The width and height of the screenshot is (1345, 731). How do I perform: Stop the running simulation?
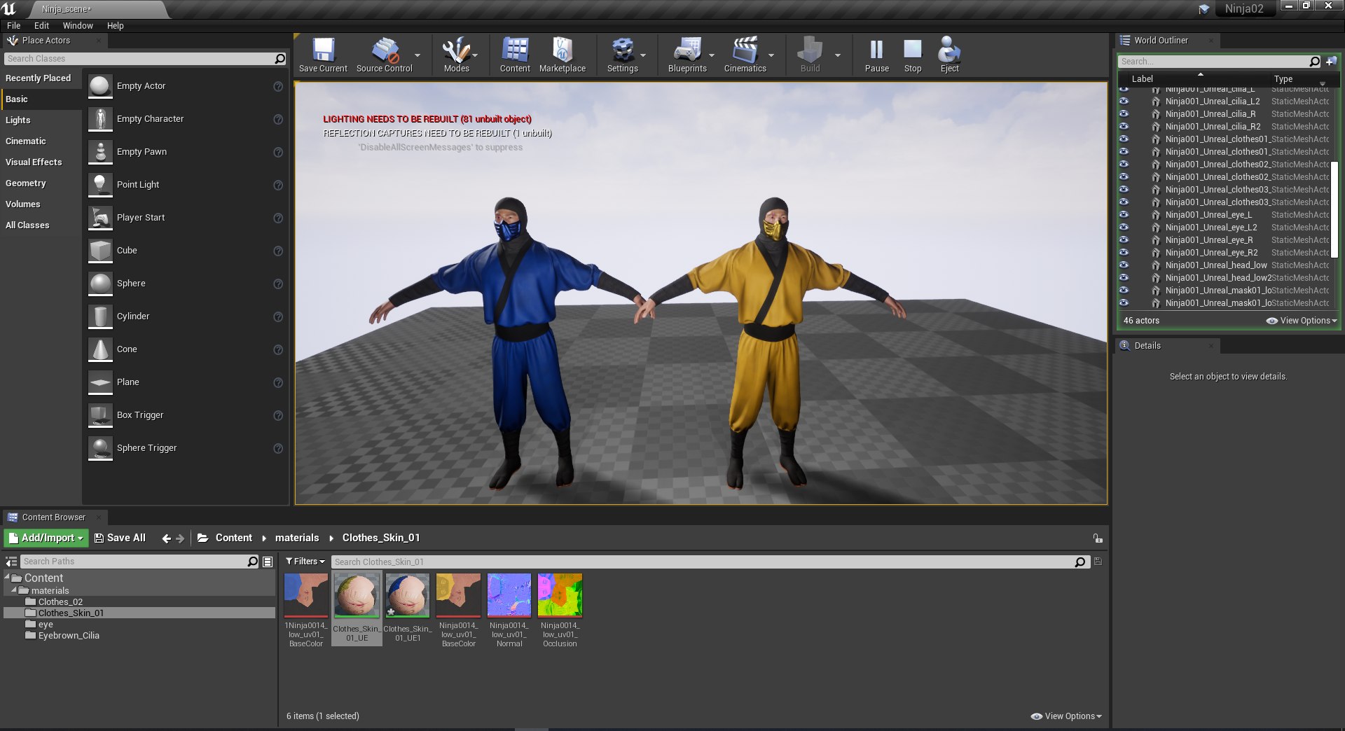click(x=913, y=50)
